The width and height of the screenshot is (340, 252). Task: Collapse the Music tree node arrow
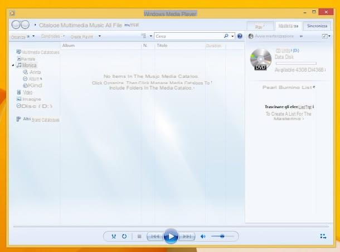[x=13, y=65]
